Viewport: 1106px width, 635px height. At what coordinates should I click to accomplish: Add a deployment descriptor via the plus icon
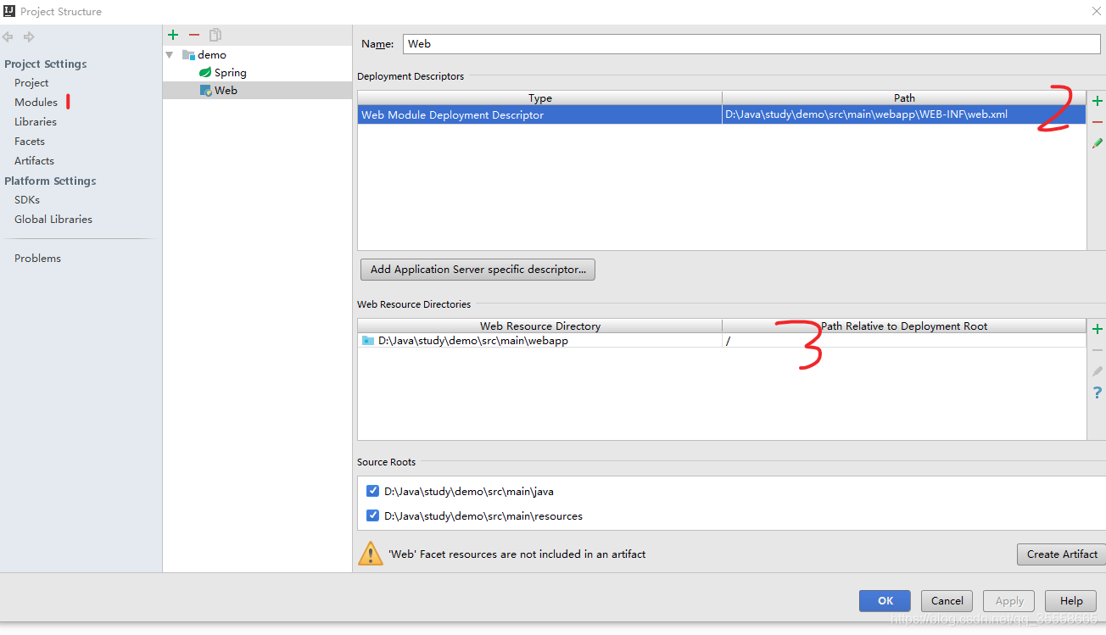click(x=1098, y=101)
